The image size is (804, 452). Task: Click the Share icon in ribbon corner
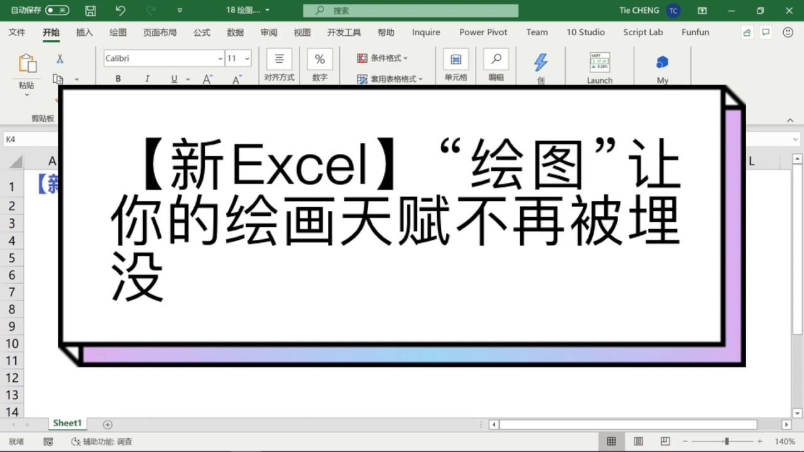tap(747, 33)
